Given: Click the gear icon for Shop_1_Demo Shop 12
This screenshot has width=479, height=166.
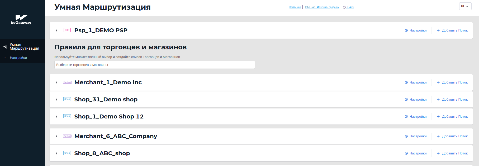Looking at the screenshot, I should pyautogui.click(x=406, y=117).
